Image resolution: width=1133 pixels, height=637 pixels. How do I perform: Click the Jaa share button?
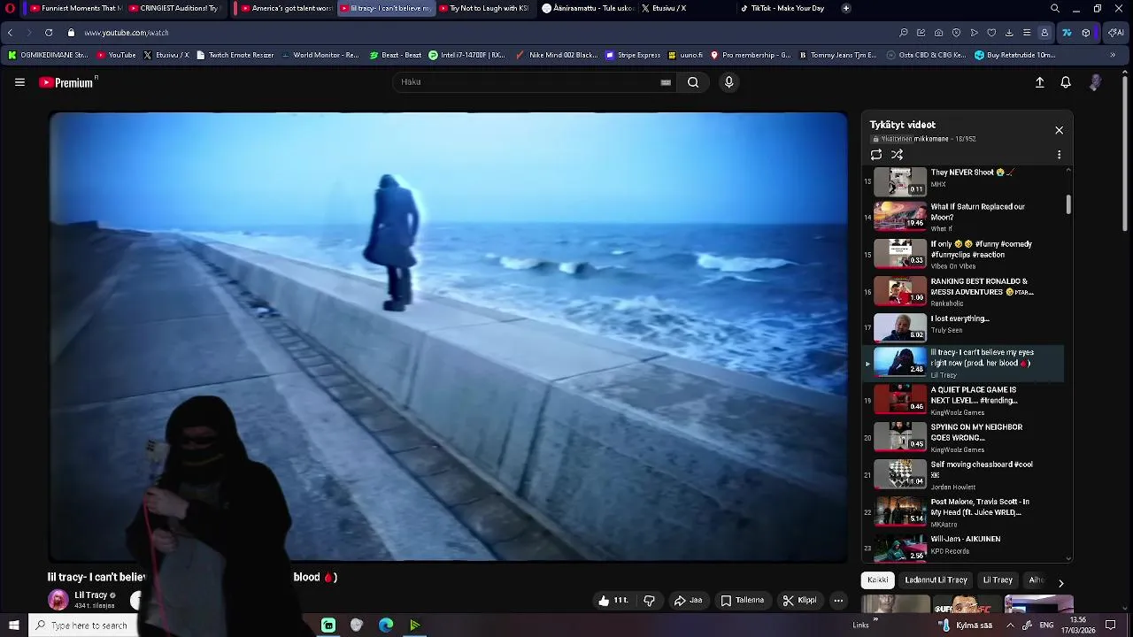pos(688,601)
